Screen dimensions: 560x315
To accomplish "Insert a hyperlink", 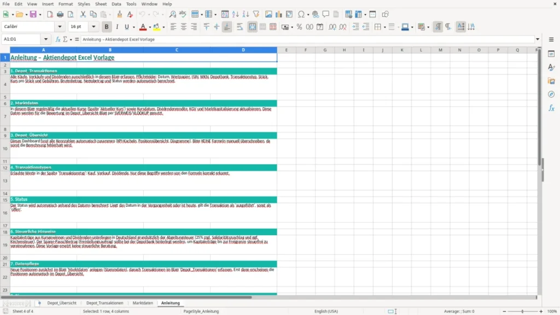I will click(x=316, y=14).
